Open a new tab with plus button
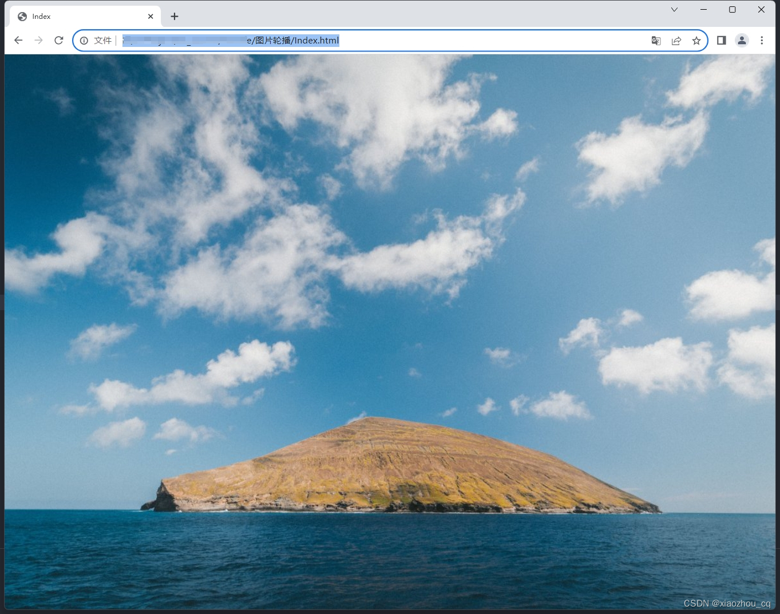Screen dimensions: 780x614 tap(175, 17)
